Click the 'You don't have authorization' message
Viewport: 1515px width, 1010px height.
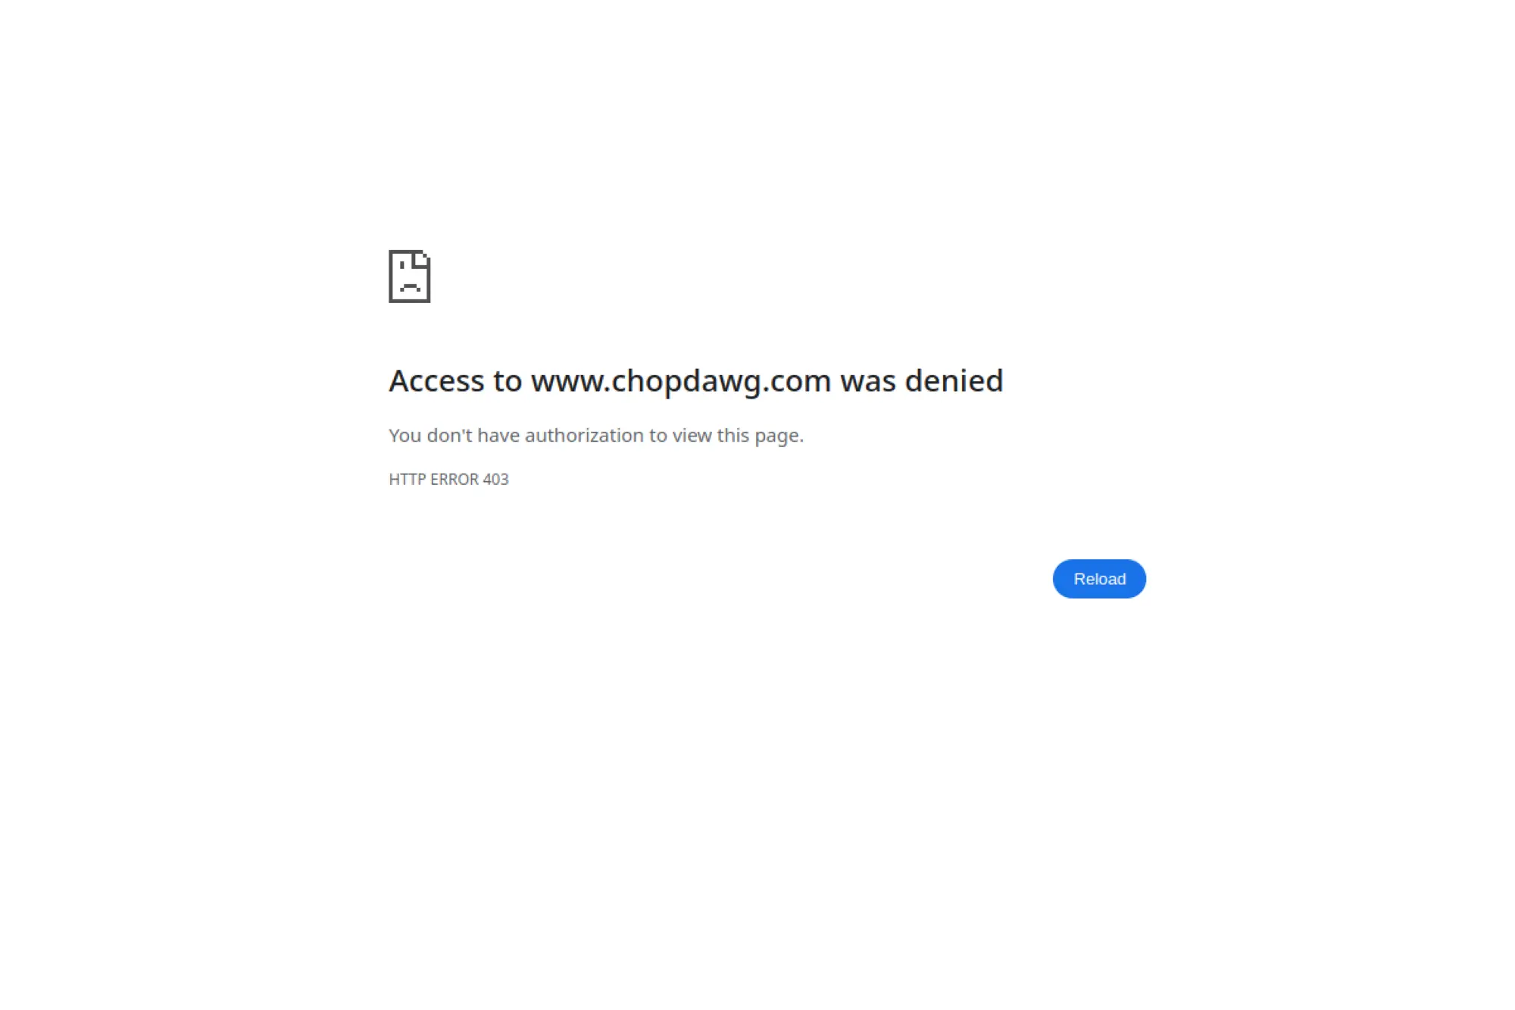(596, 436)
